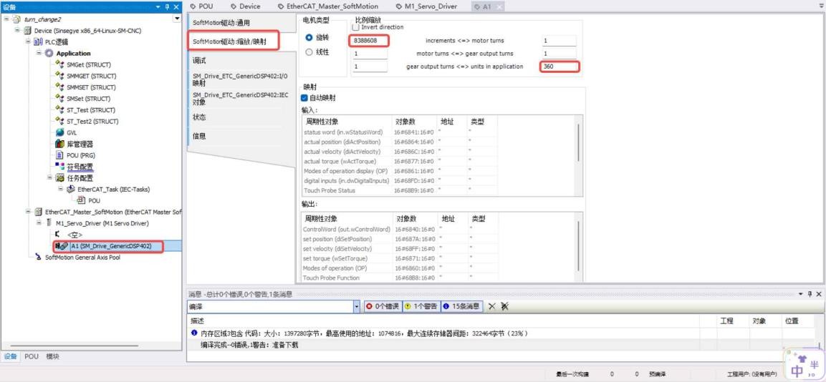Screen dimensions: 826x382
Task: Click the PLC逻辑 icon in device tree
Action: coord(38,41)
